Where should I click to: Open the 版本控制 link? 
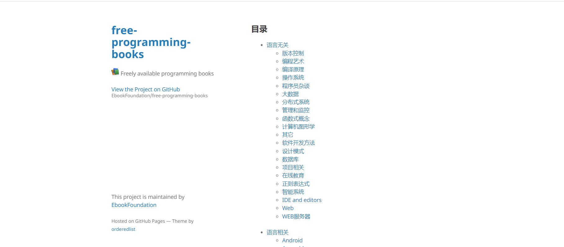(x=293, y=53)
